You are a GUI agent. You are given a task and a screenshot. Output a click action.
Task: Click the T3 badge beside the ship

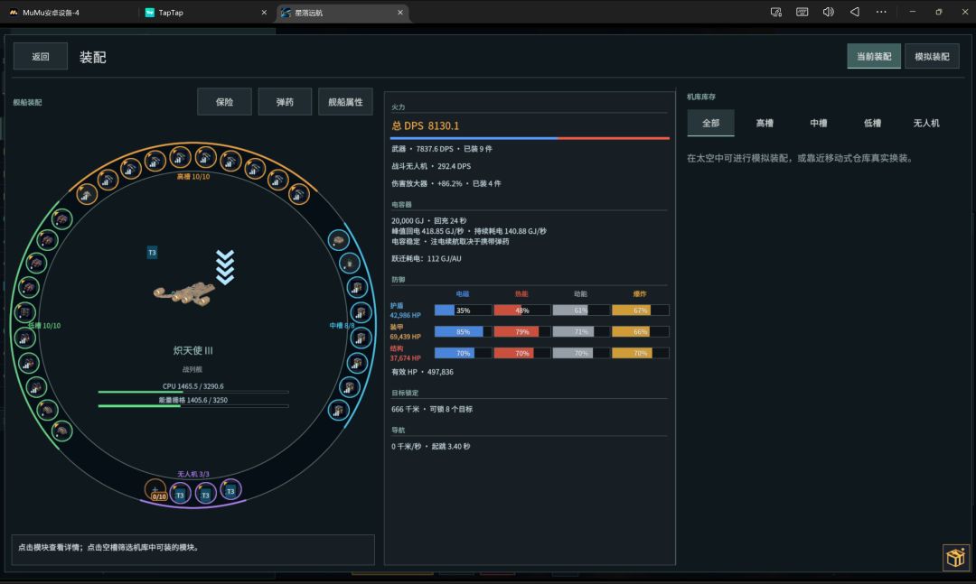[x=152, y=253]
